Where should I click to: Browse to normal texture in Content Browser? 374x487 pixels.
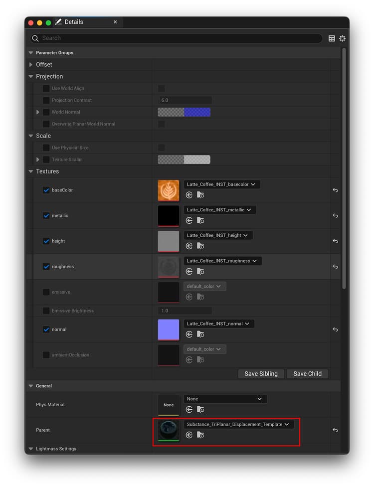click(200, 334)
